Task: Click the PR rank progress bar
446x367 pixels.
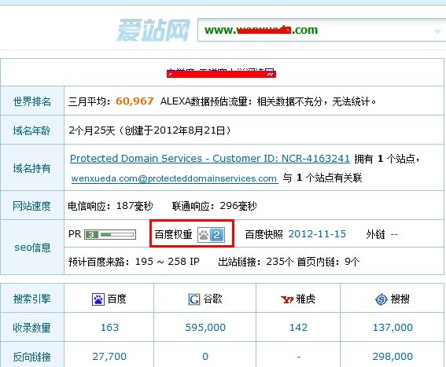Action: (117, 234)
